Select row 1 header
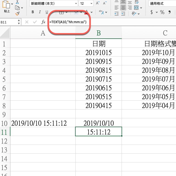 (x=5, y=44)
